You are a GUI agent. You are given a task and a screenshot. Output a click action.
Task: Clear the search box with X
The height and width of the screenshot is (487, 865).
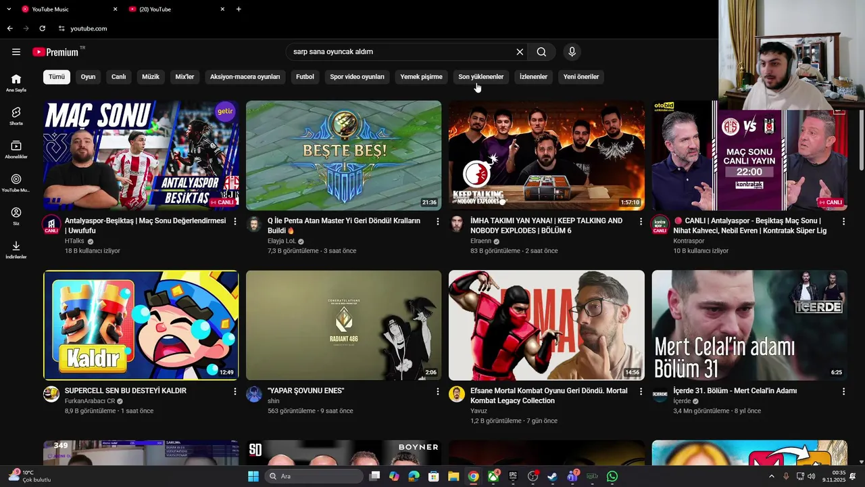tap(520, 52)
